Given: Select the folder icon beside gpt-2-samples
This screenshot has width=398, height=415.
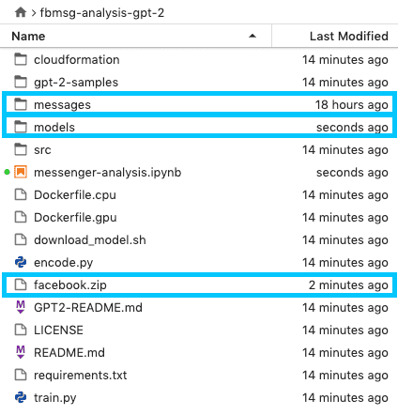Looking at the screenshot, I should (21, 82).
